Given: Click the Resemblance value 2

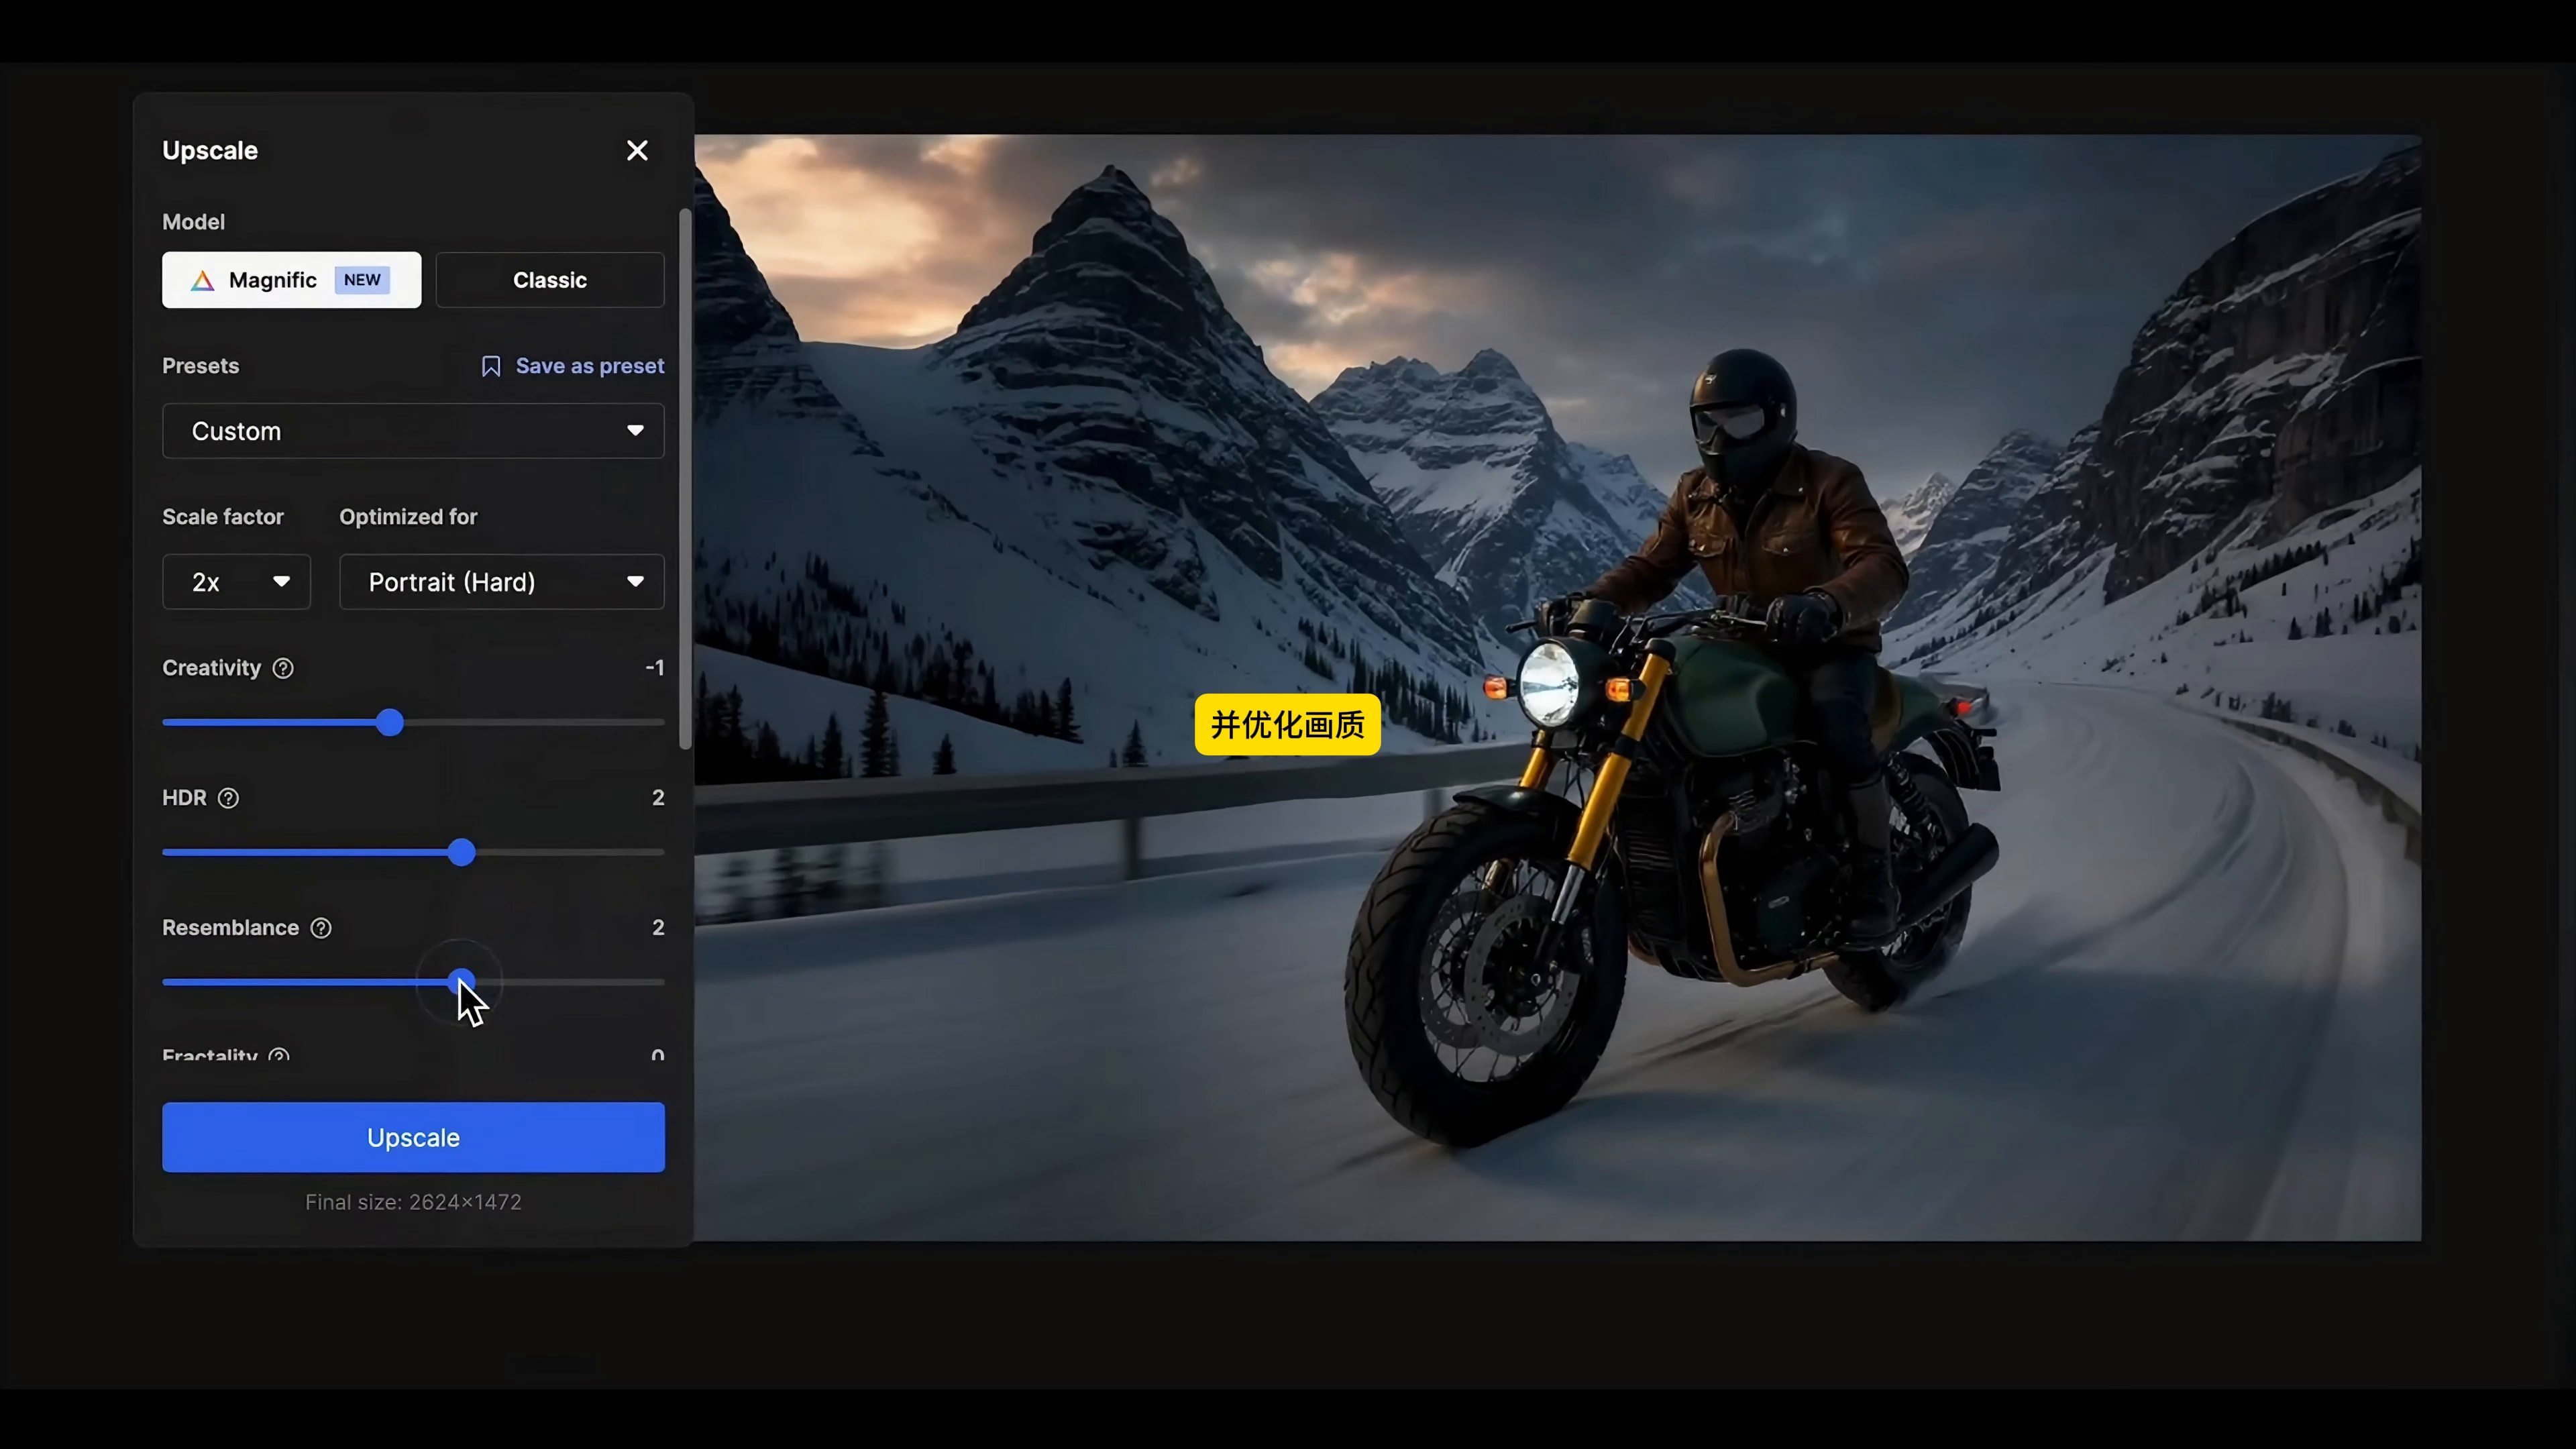Looking at the screenshot, I should coord(658,927).
